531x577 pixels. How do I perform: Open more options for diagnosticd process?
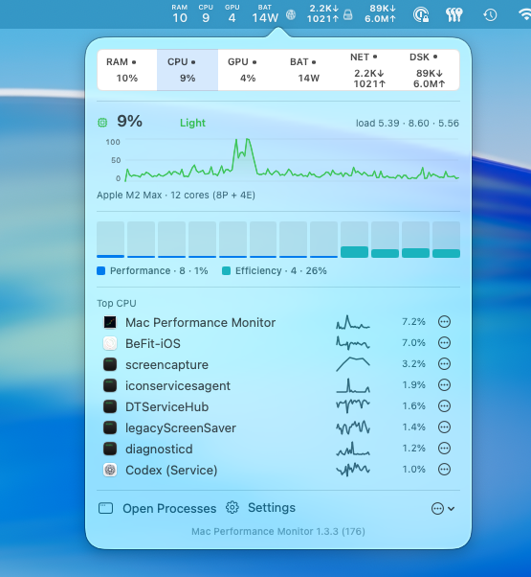[444, 449]
